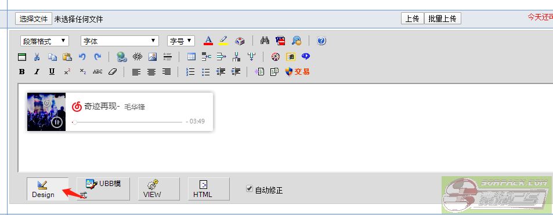The width and height of the screenshot is (553, 215).
Task: Open find with the binoculars icon
Action: click(265, 41)
